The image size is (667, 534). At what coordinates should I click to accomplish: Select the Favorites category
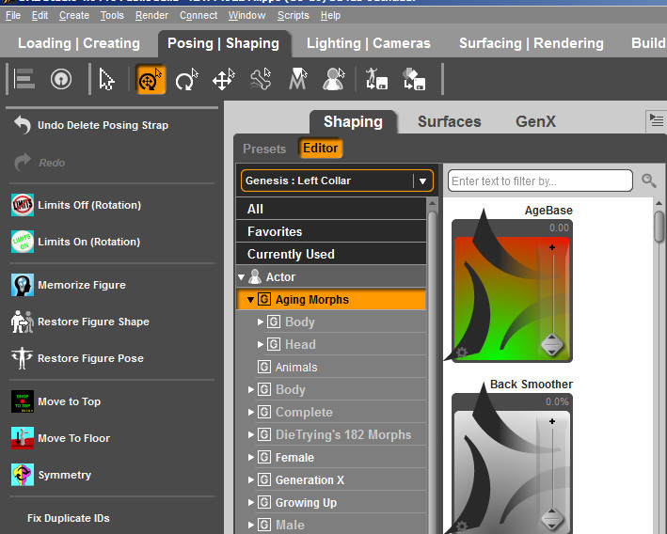331,231
